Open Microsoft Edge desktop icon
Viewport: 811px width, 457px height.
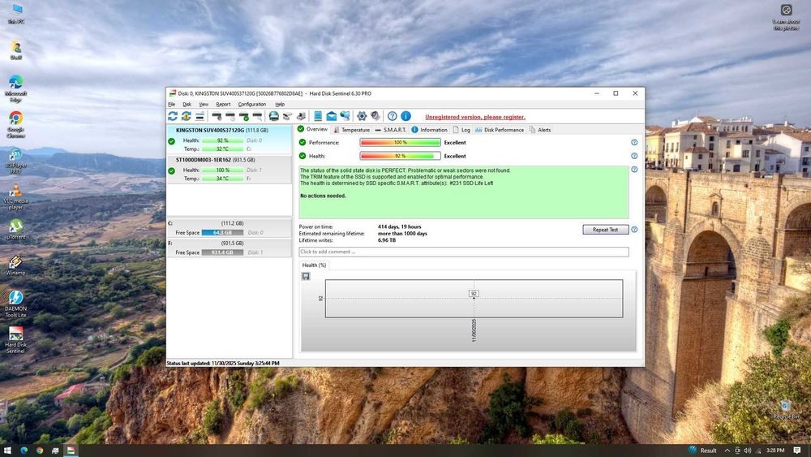(15, 89)
